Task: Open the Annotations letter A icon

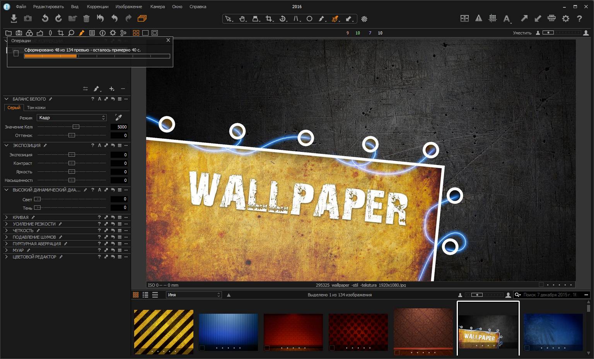Action: tap(507, 19)
